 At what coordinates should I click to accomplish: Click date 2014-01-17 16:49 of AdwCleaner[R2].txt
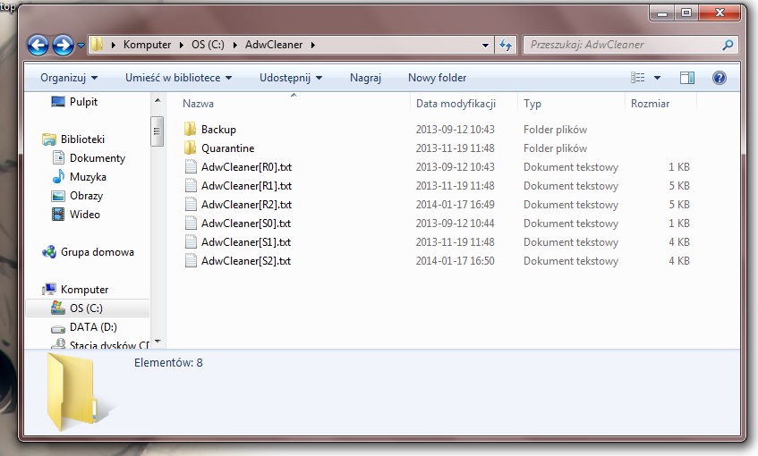(x=455, y=205)
